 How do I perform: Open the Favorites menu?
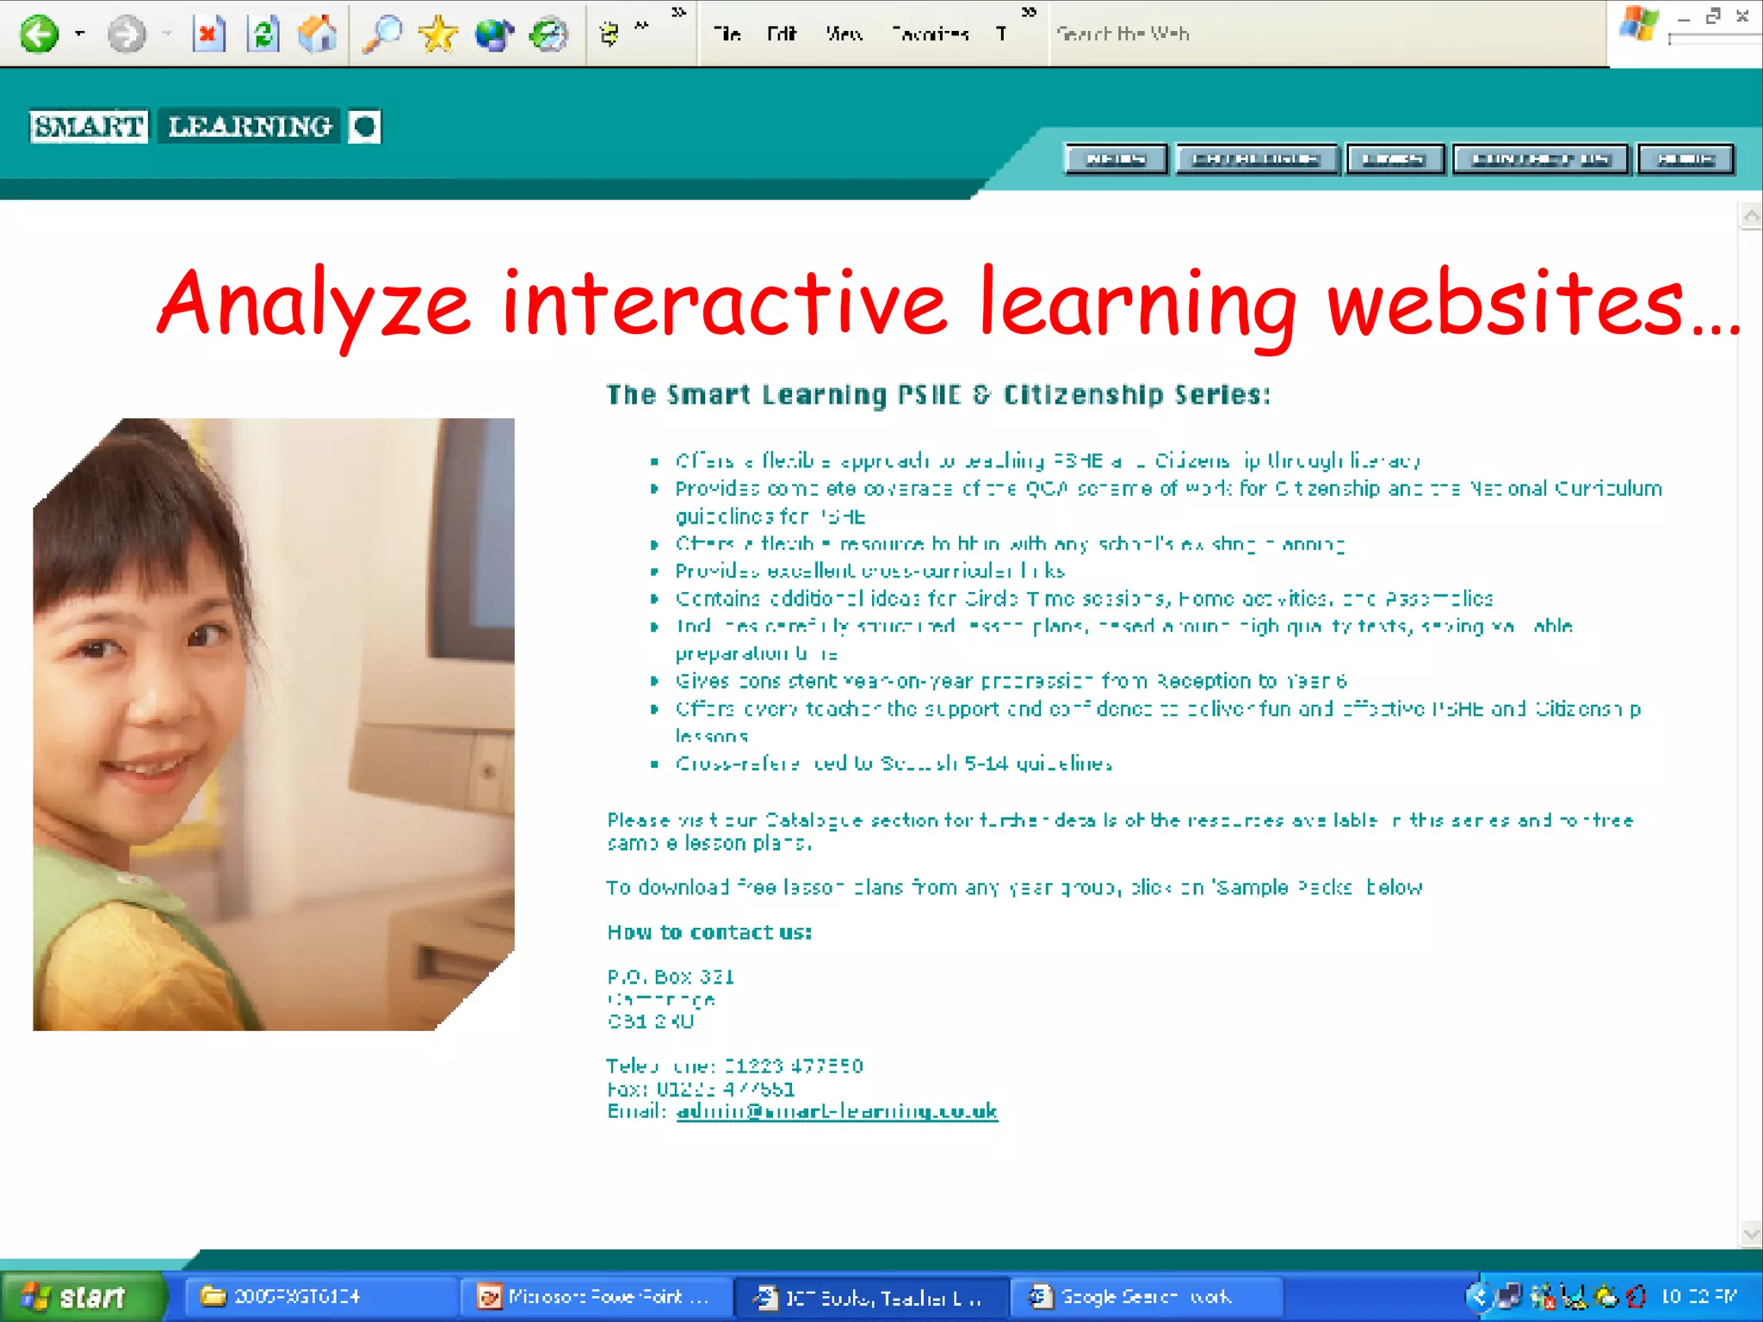pos(931,34)
